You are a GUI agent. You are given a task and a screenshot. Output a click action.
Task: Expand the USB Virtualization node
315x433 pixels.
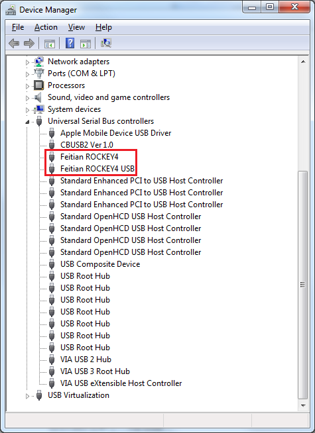27,396
